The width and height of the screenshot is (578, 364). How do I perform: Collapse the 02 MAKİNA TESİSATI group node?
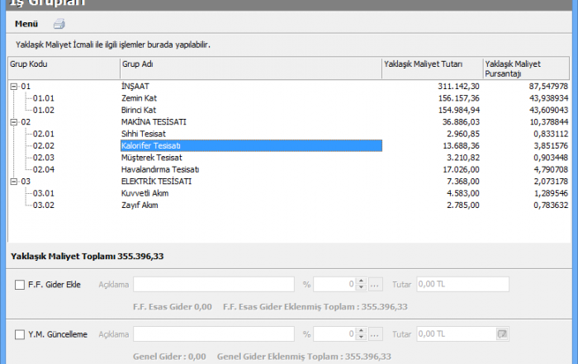pos(14,121)
